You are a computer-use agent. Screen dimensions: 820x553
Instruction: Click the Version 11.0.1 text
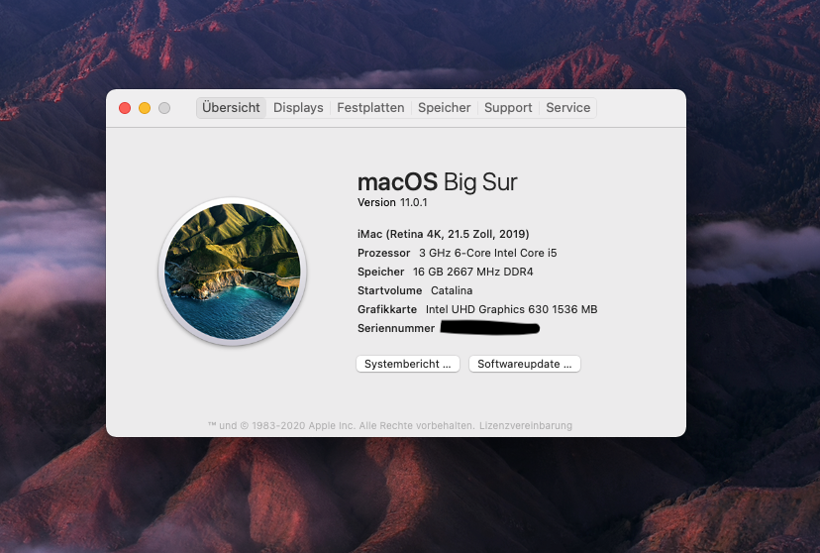coord(392,202)
